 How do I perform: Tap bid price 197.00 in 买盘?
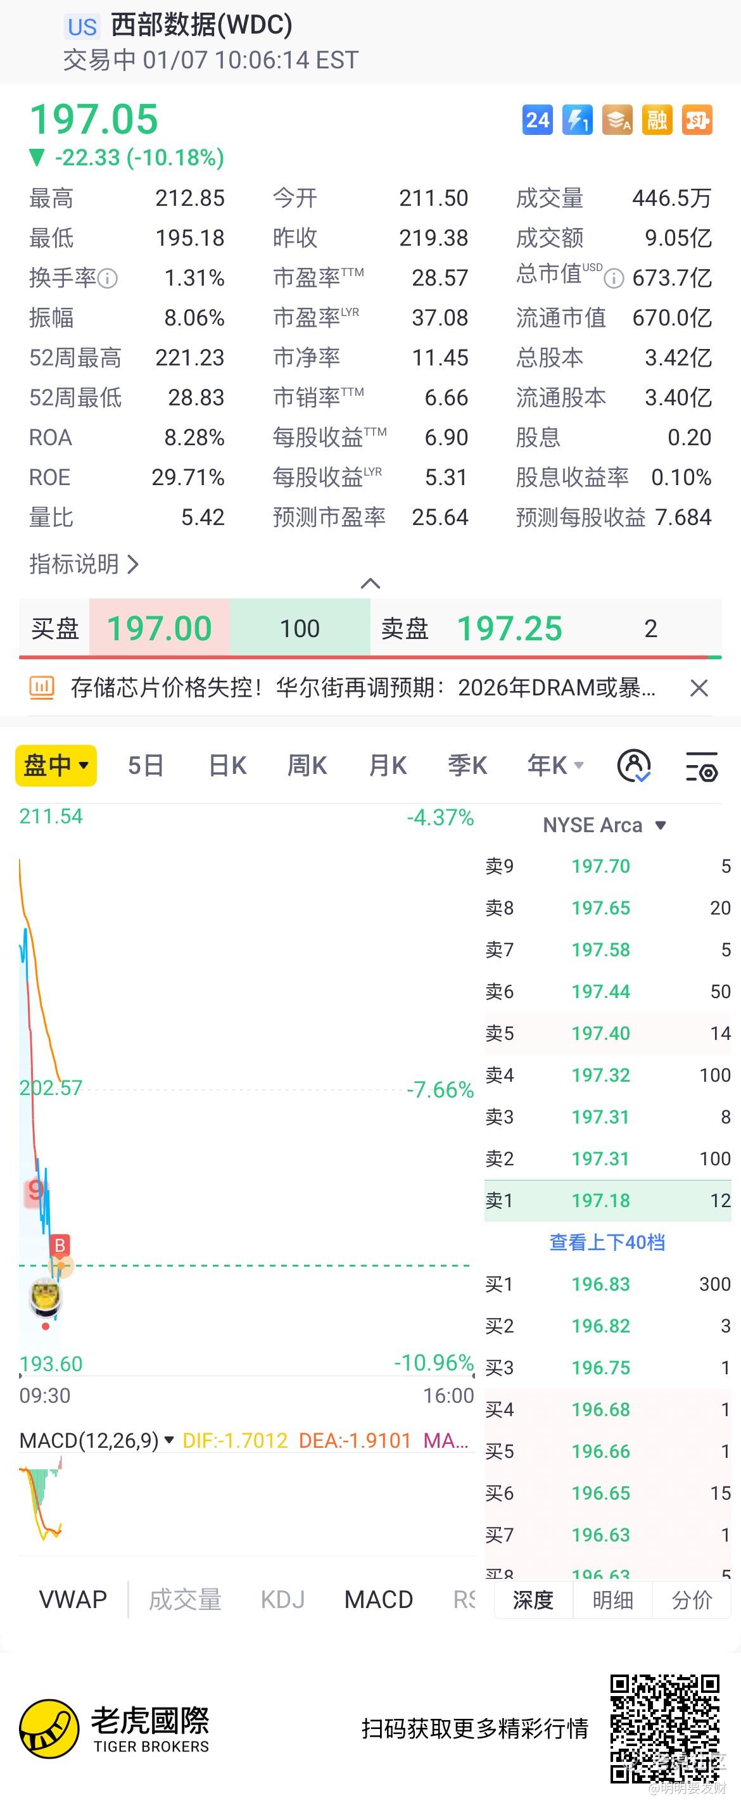[159, 628]
